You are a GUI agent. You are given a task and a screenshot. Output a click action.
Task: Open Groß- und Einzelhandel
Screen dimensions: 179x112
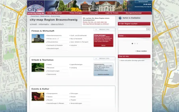(x=78, y=36)
